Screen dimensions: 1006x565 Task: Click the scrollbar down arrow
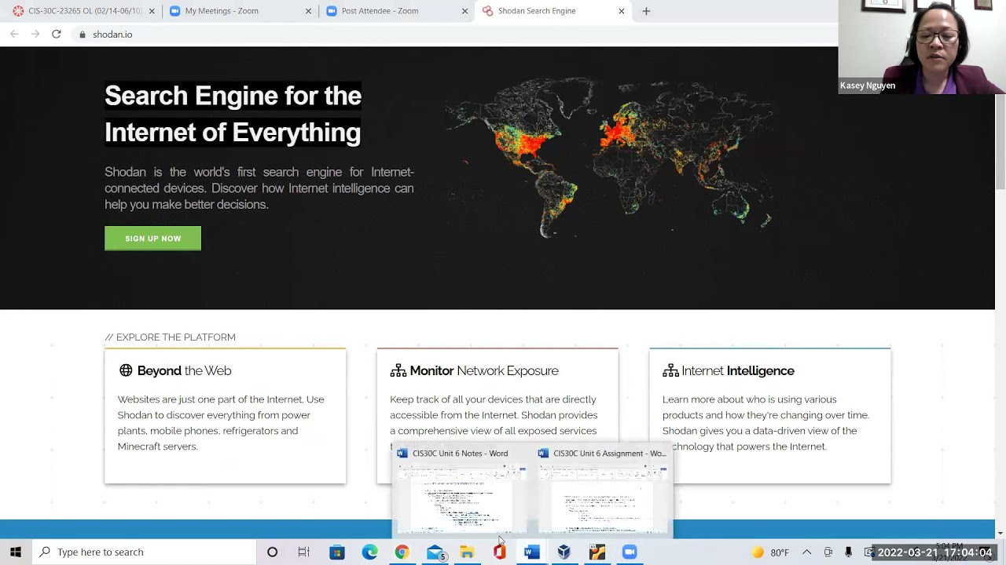(1000, 534)
